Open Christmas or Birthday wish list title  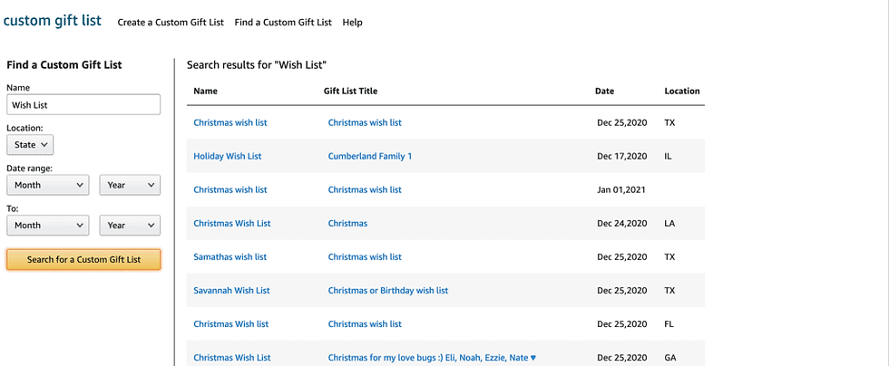(388, 290)
